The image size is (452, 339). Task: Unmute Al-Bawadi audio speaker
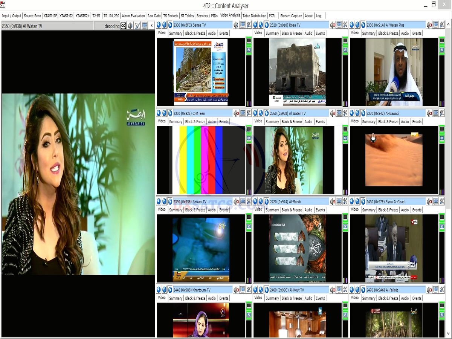pyautogui.click(x=429, y=113)
